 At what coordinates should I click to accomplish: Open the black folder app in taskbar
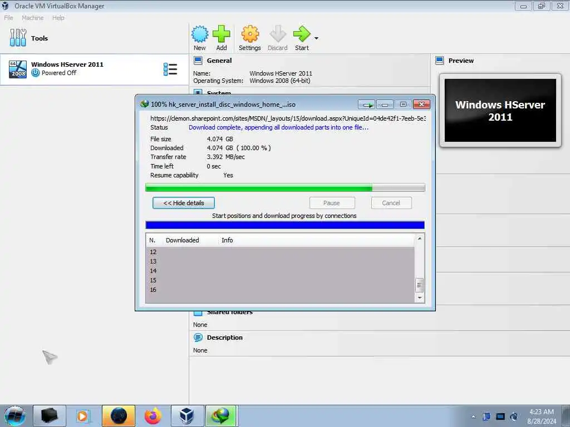[50, 416]
